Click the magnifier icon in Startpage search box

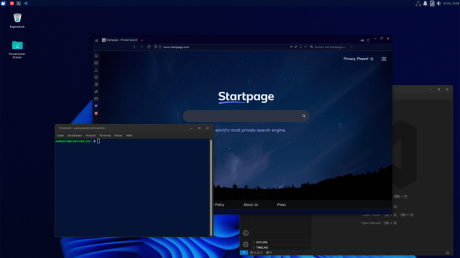[304, 116]
